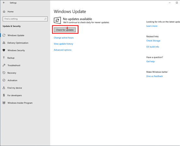
Task: Click the Find my device icon
Action: pos(4,88)
